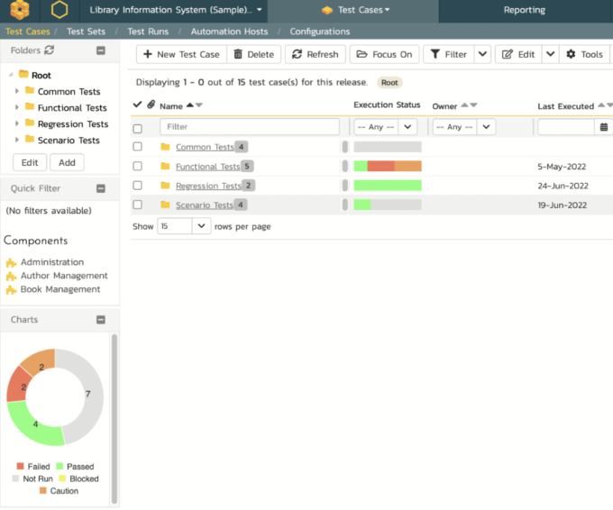The height and width of the screenshot is (510, 613).
Task: Switch to the Test Sets tab
Action: pos(87,32)
